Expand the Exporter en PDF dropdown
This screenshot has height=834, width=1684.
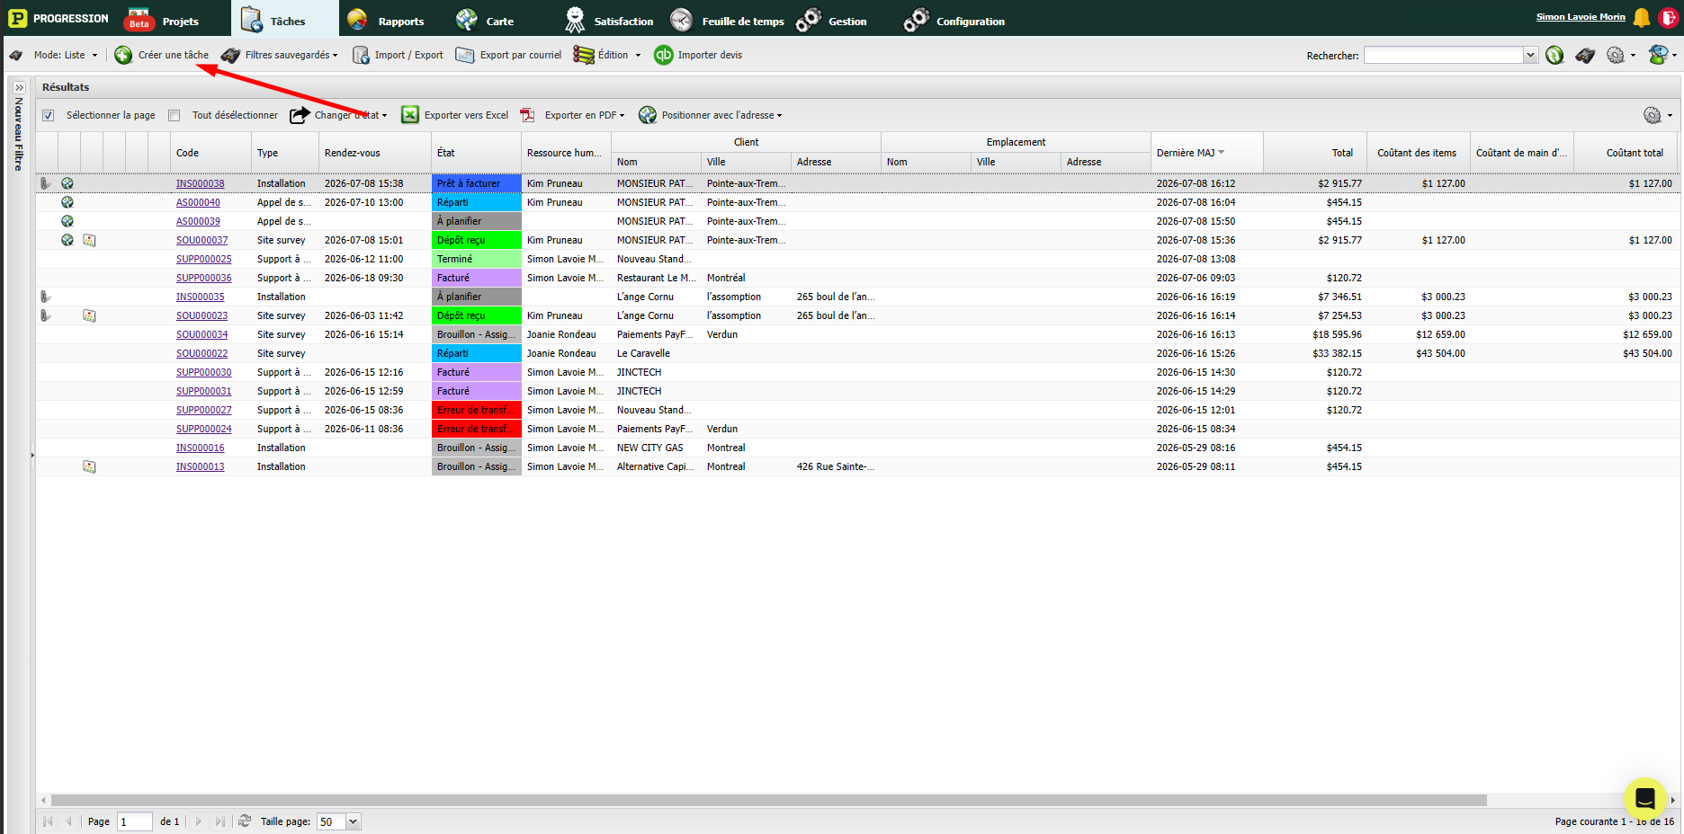pos(585,115)
